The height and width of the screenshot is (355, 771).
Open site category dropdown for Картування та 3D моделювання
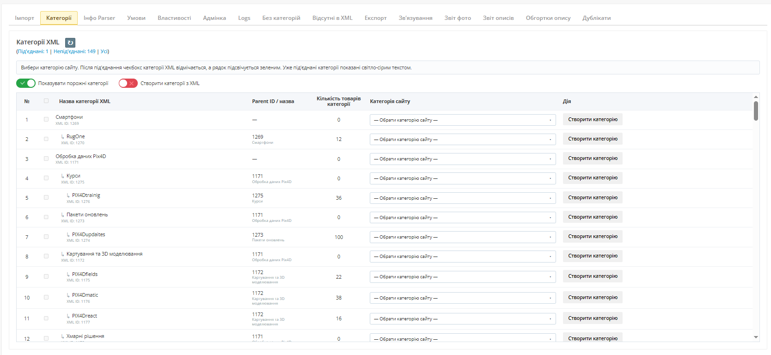coord(463,257)
